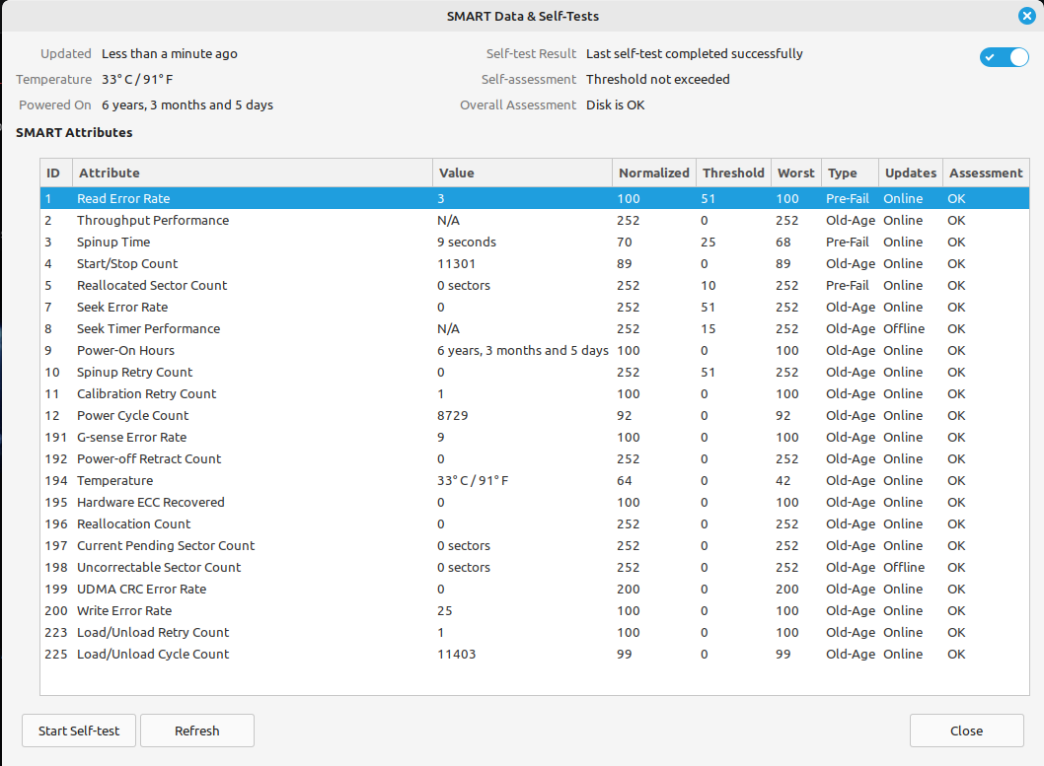The width and height of the screenshot is (1044, 766).
Task: Click the Threshold column header
Action: [732, 173]
